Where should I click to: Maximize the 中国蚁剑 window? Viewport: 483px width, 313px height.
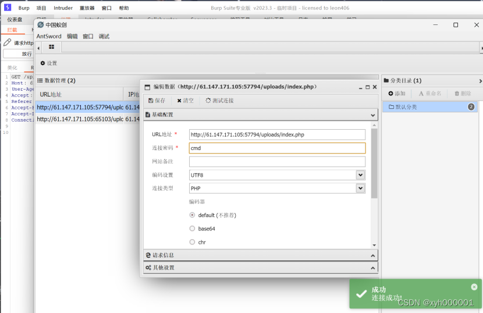[x=456, y=25]
